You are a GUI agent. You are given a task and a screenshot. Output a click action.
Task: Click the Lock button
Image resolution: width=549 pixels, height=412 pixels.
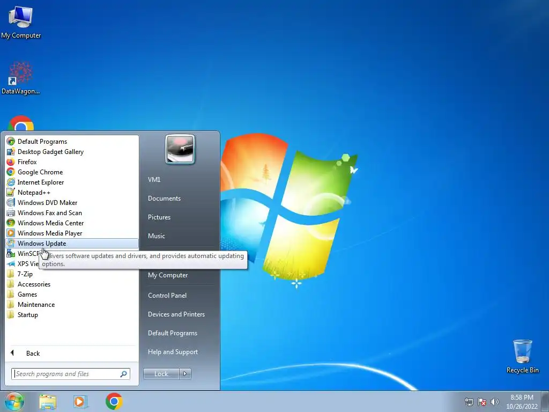(161, 374)
